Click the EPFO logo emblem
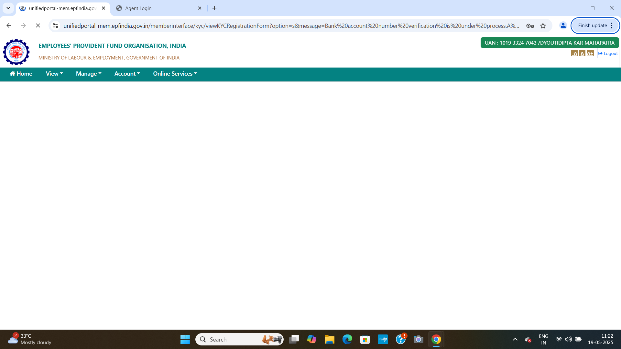621x349 pixels. pyautogui.click(x=16, y=52)
